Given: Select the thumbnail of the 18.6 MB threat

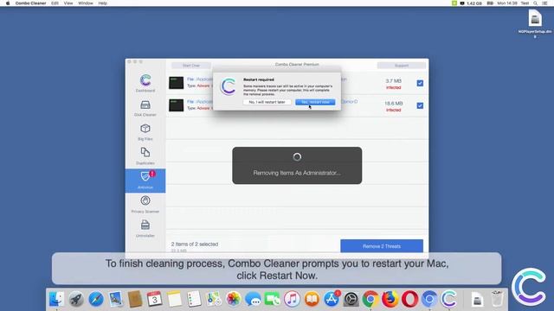Looking at the screenshot, I should (x=176, y=105).
